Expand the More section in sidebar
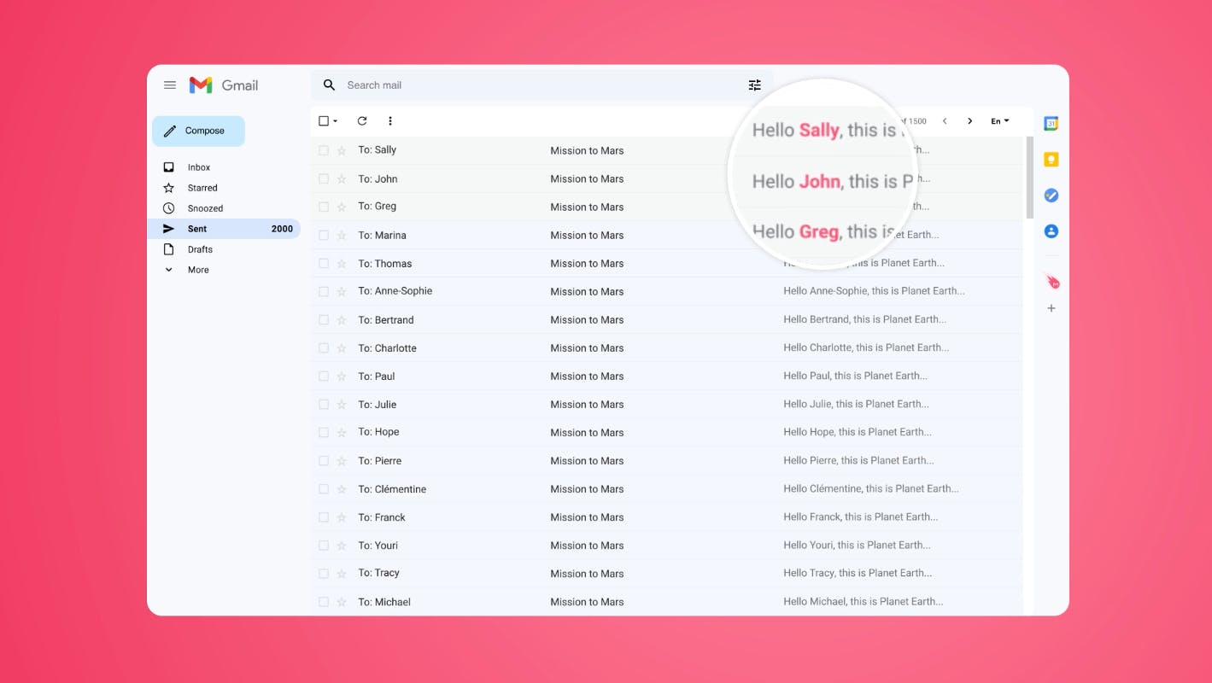The height and width of the screenshot is (683, 1212). (x=198, y=270)
